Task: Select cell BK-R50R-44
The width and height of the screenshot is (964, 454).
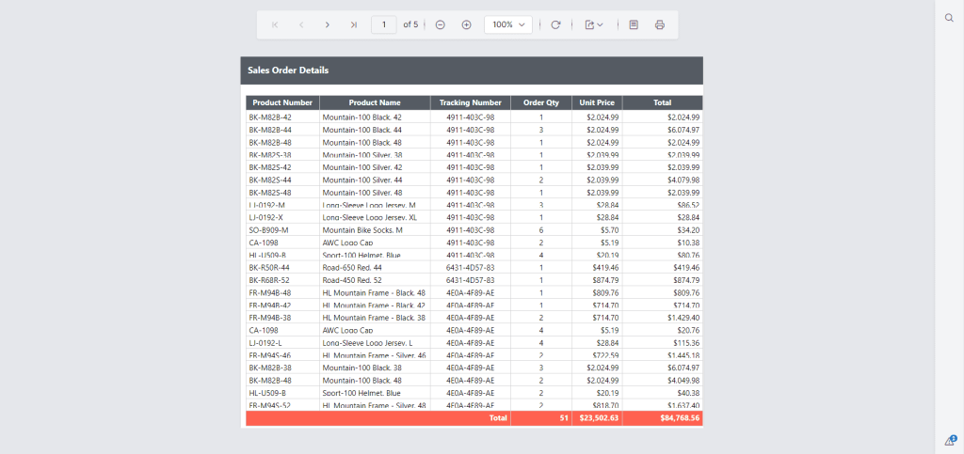Action: (x=282, y=268)
